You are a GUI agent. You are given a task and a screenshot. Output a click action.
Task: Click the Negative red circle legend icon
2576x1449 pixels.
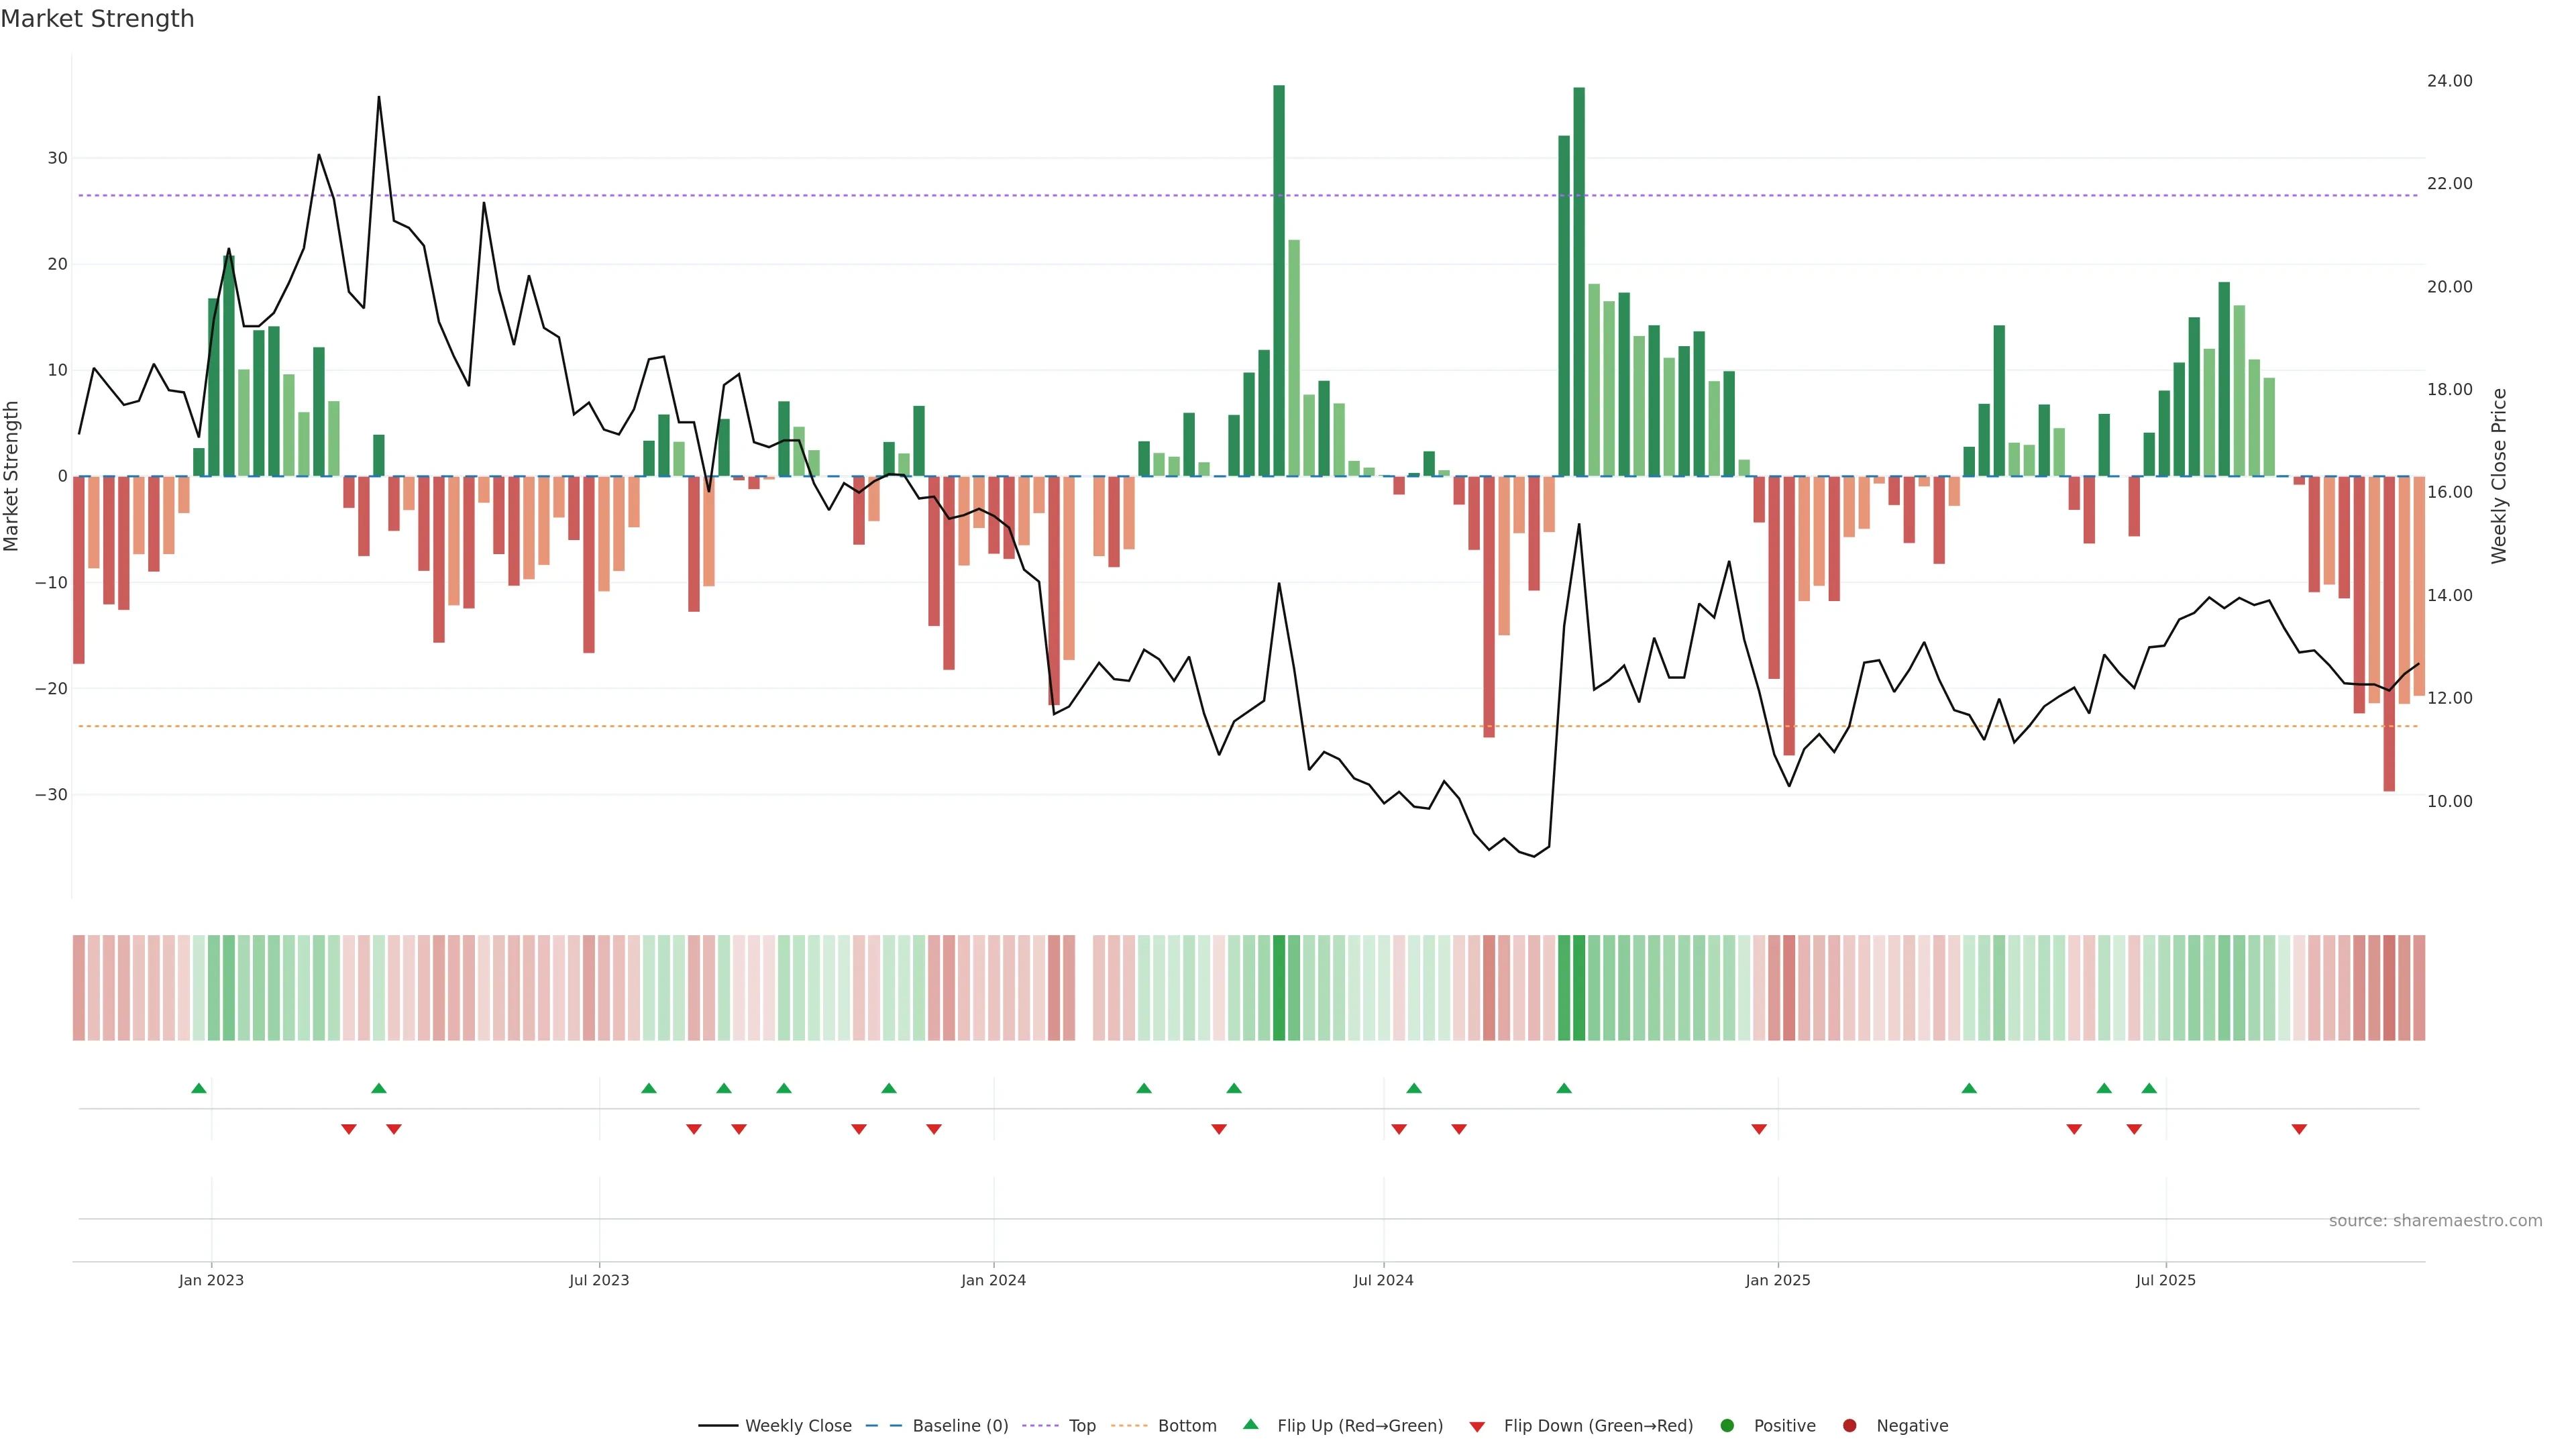tap(1849, 1426)
